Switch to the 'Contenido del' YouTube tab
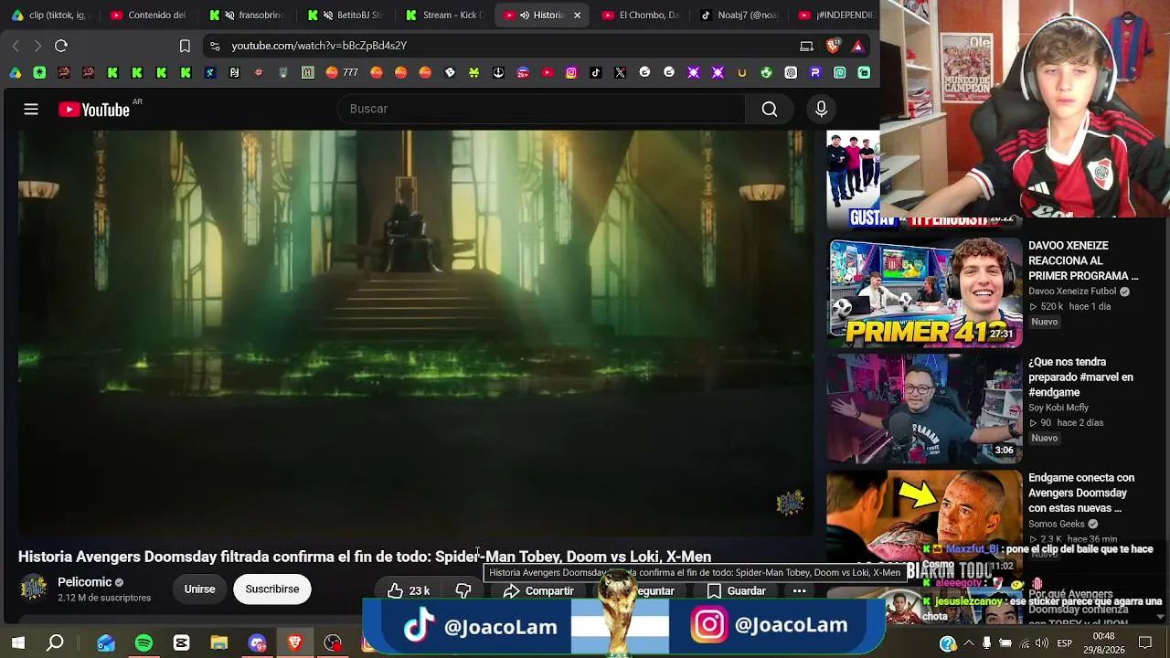The image size is (1170, 658). 150,15
